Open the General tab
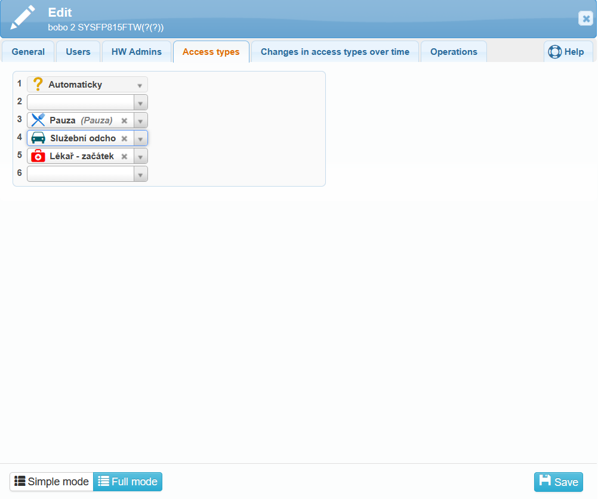This screenshot has width=598, height=499. pyautogui.click(x=28, y=52)
